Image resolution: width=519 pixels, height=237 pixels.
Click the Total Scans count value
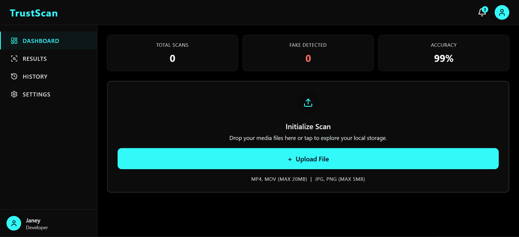[172, 58]
